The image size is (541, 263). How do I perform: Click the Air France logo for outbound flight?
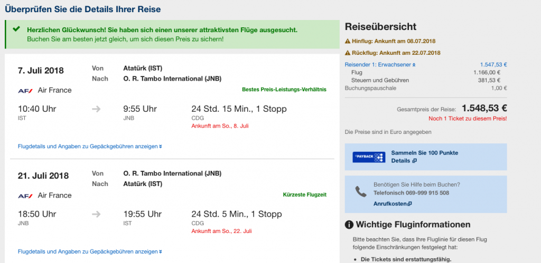(25, 90)
